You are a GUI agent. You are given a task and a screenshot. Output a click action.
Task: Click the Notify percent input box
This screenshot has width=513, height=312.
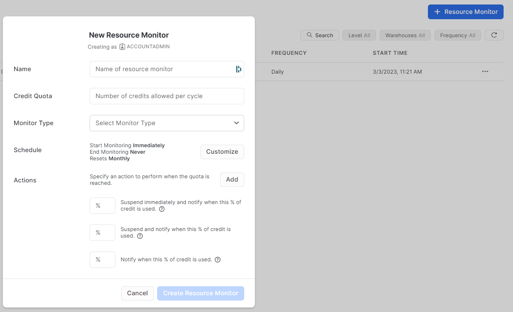click(102, 260)
